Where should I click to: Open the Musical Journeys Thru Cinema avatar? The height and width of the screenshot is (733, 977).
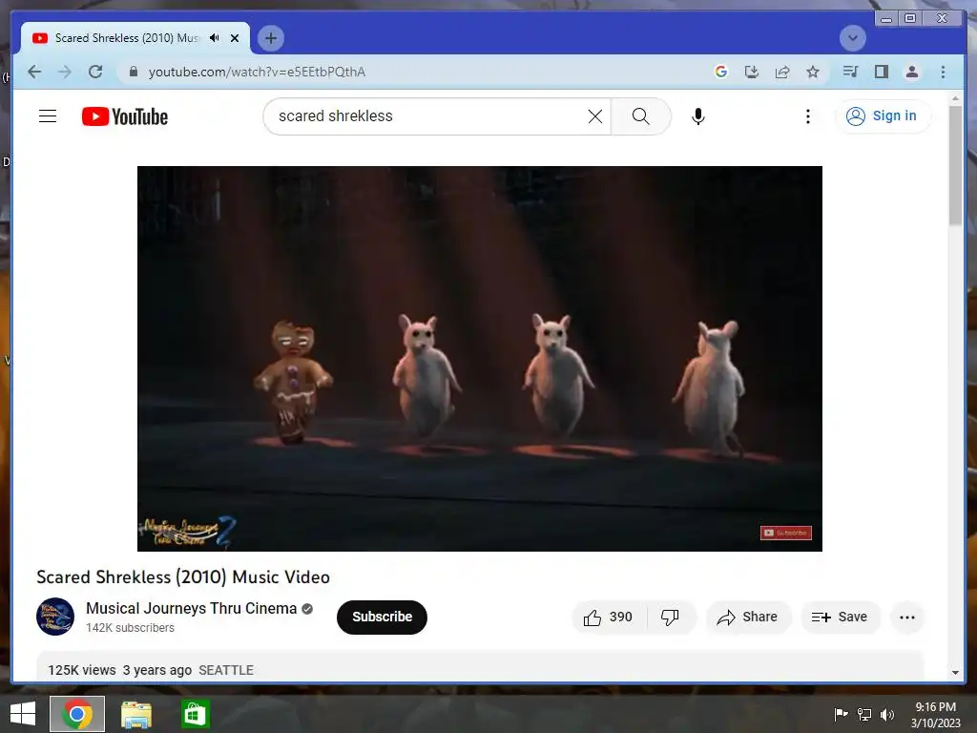click(x=54, y=617)
